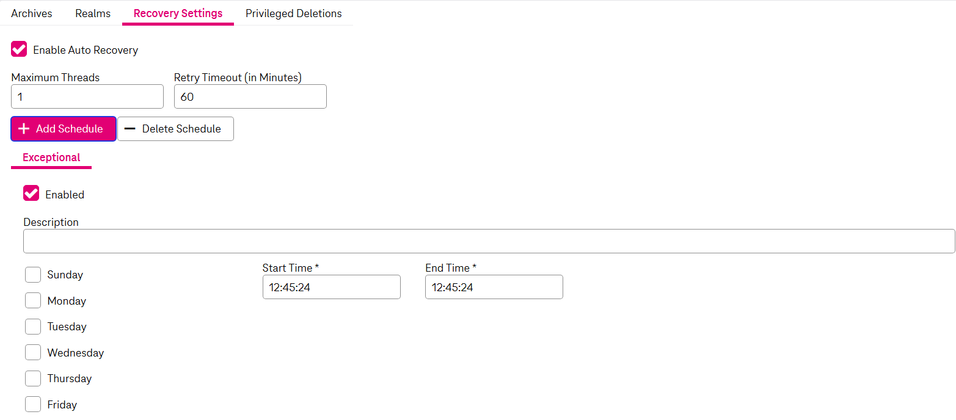Check the Sunday checkbox

coord(33,275)
